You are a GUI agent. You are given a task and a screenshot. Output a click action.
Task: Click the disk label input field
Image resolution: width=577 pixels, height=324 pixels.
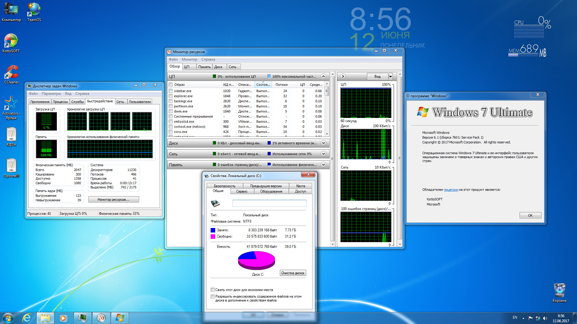point(270,203)
